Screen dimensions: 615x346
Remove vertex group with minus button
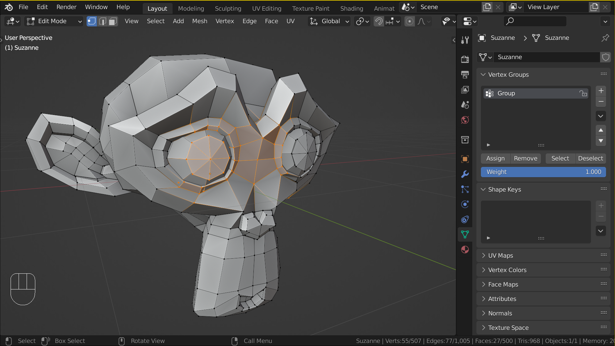pyautogui.click(x=601, y=101)
